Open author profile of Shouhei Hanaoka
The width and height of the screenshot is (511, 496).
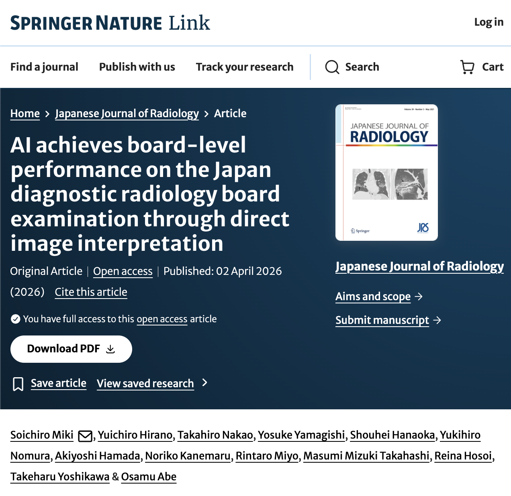392,435
